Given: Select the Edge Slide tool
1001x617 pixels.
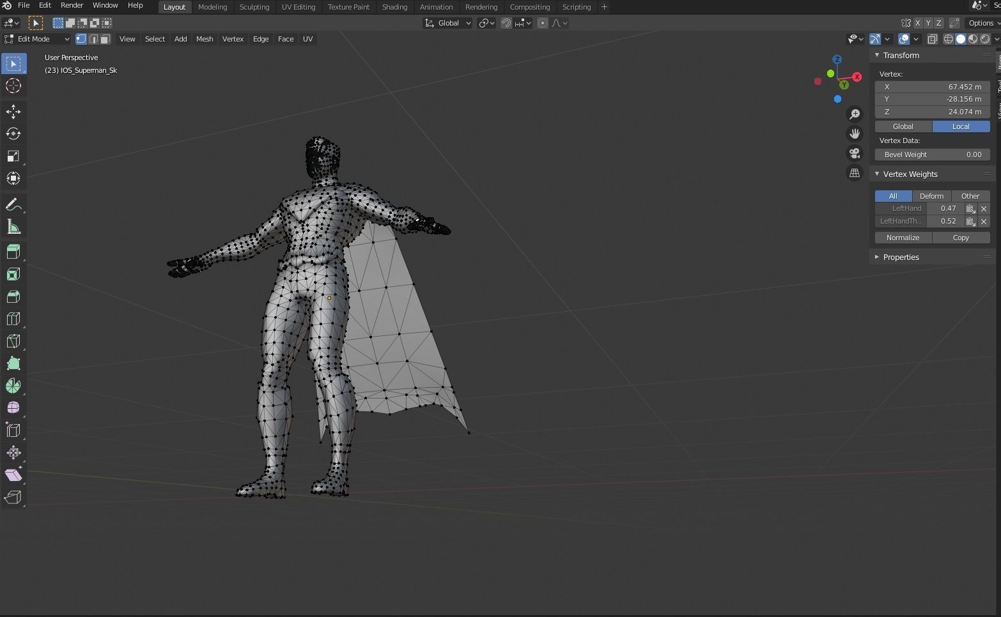Looking at the screenshot, I should tap(13, 430).
